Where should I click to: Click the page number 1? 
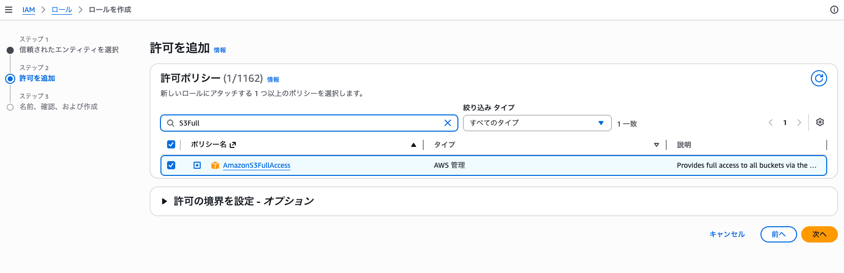coord(785,123)
